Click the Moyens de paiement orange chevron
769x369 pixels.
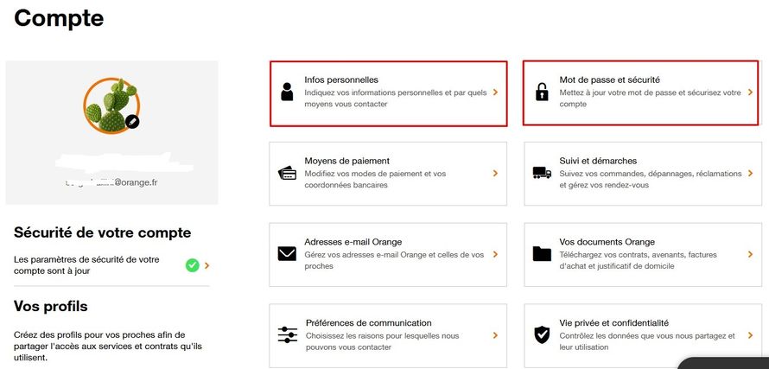coord(495,173)
